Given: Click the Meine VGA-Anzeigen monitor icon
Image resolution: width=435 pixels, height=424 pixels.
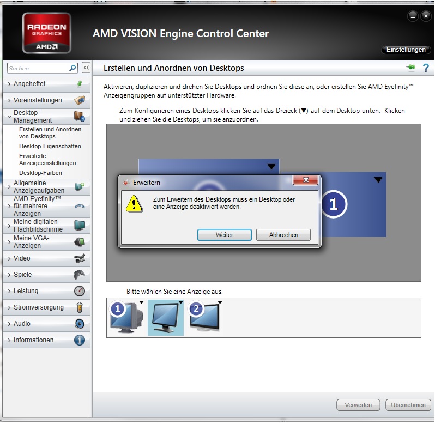Looking at the screenshot, I should pos(80,242).
